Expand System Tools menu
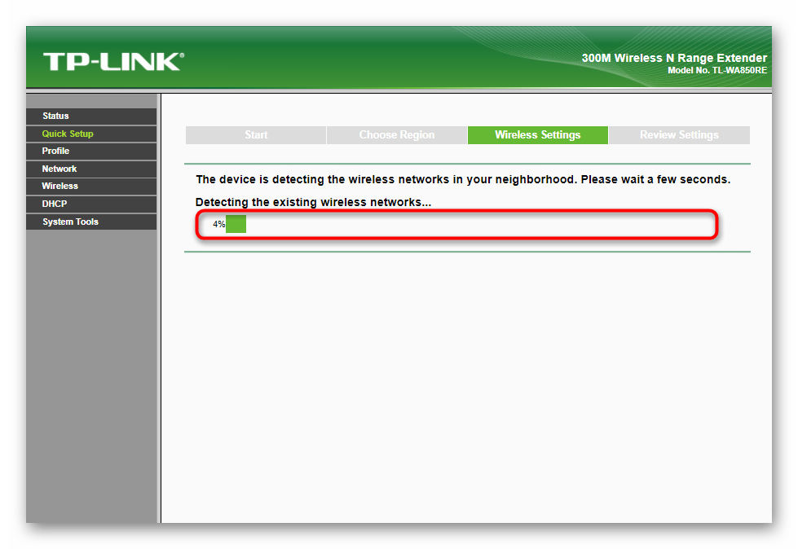This screenshot has width=798, height=549. tap(91, 222)
